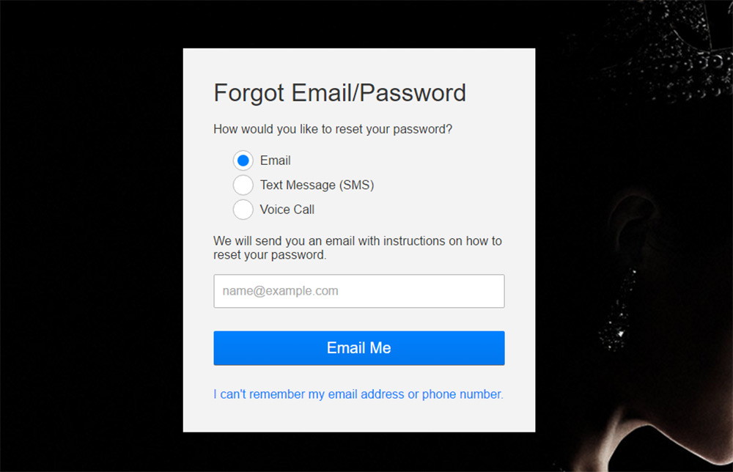Screen dimensions: 733x472
Task: Click empty gray space below the recovery link
Action: pos(359,416)
